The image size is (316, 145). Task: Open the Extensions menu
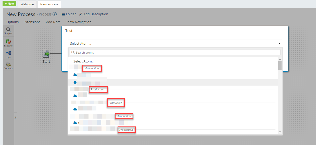click(32, 22)
